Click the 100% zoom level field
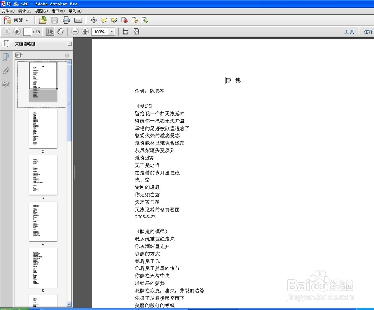The height and width of the screenshot is (310, 374). (x=100, y=32)
